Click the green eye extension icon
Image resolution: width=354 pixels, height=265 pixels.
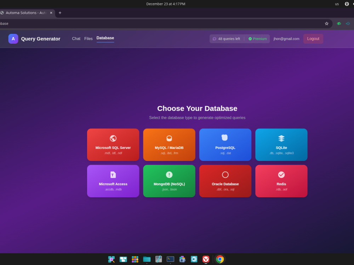coord(339,24)
